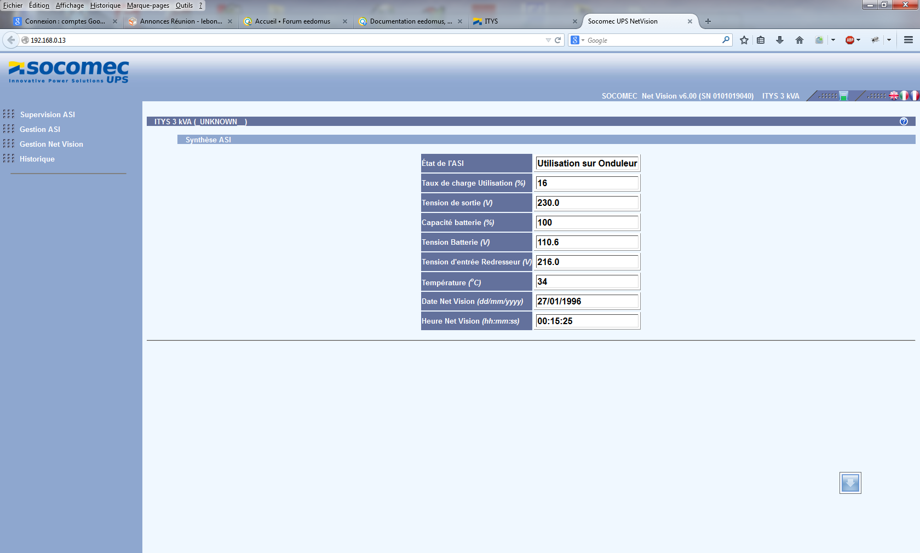Click the Gestion ASI sidebar link
The image size is (920, 553).
[x=39, y=129]
